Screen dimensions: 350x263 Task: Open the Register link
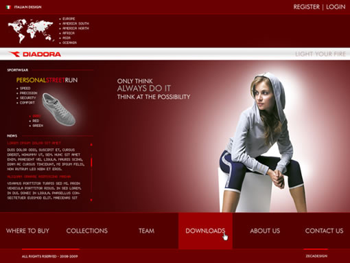tap(306, 7)
